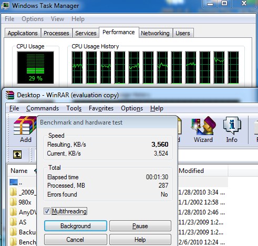
Task: Click Current speed value 3,524
Action: coord(161,153)
